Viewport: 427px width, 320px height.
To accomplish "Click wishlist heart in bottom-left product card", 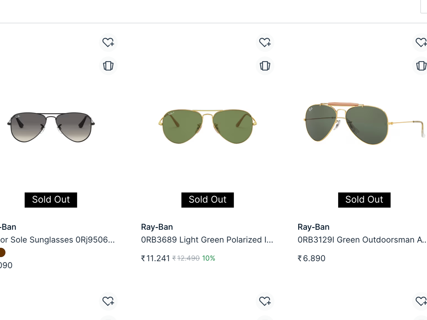I will pyautogui.click(x=108, y=301).
